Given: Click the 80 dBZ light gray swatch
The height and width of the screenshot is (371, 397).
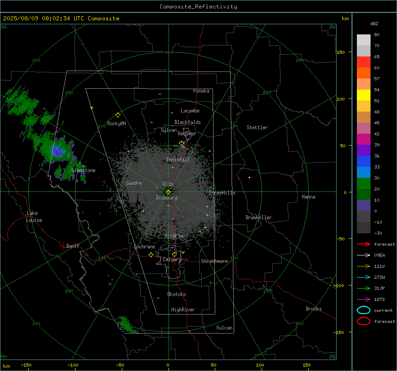Looking at the screenshot, I should (x=363, y=40).
